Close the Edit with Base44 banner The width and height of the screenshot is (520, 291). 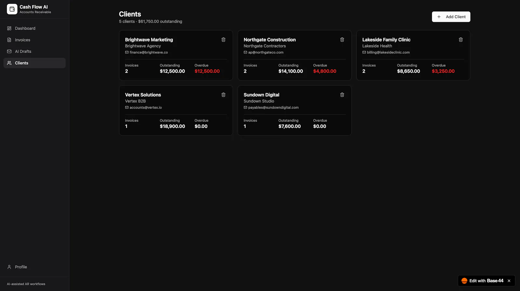pyautogui.click(x=509, y=281)
